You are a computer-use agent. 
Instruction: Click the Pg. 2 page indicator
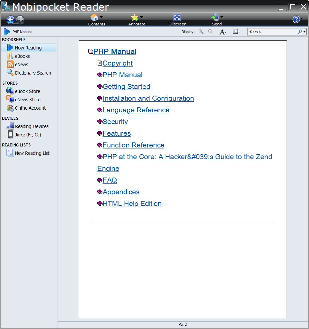click(x=183, y=324)
